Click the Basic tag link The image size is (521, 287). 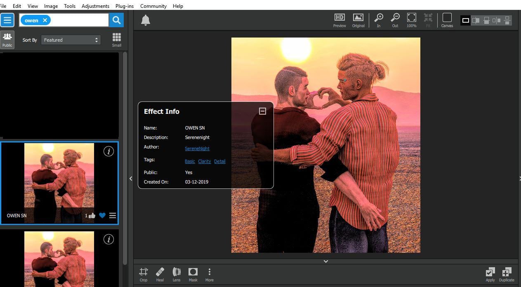click(190, 161)
